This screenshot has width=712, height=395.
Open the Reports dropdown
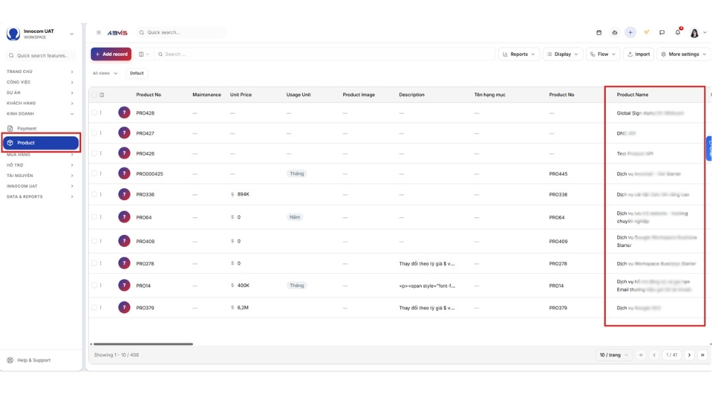[x=518, y=54]
